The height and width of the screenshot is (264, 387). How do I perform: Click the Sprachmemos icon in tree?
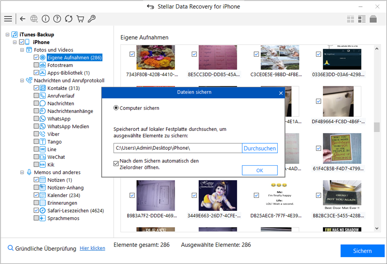point(43,218)
